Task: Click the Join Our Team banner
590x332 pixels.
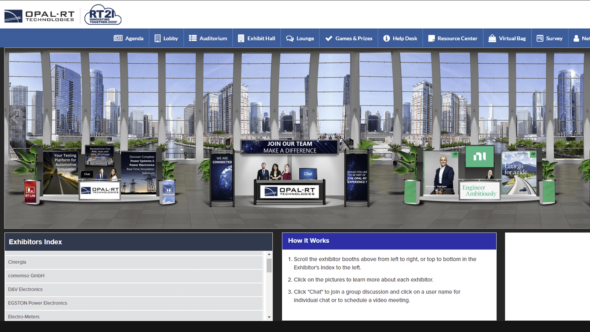Action: pyautogui.click(x=290, y=147)
